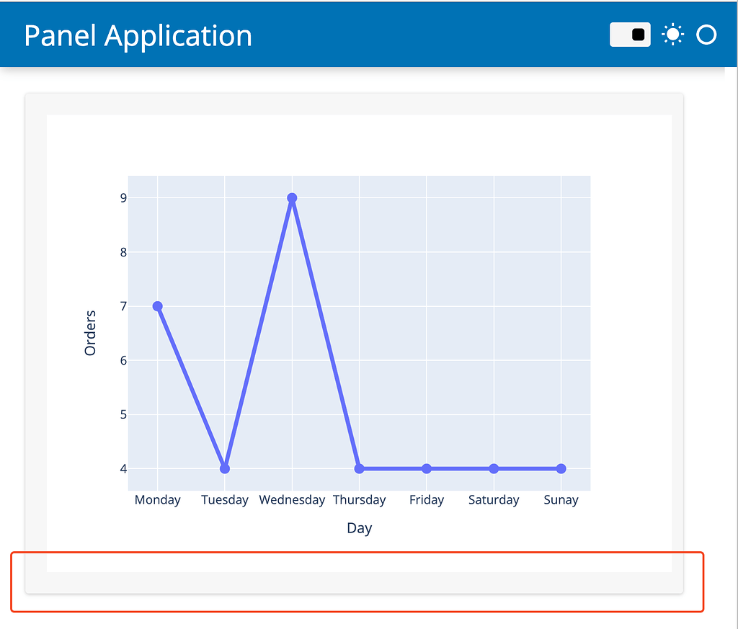Click the Saturday marker on the chart line
Screen dimensions: 738x629
494,468
